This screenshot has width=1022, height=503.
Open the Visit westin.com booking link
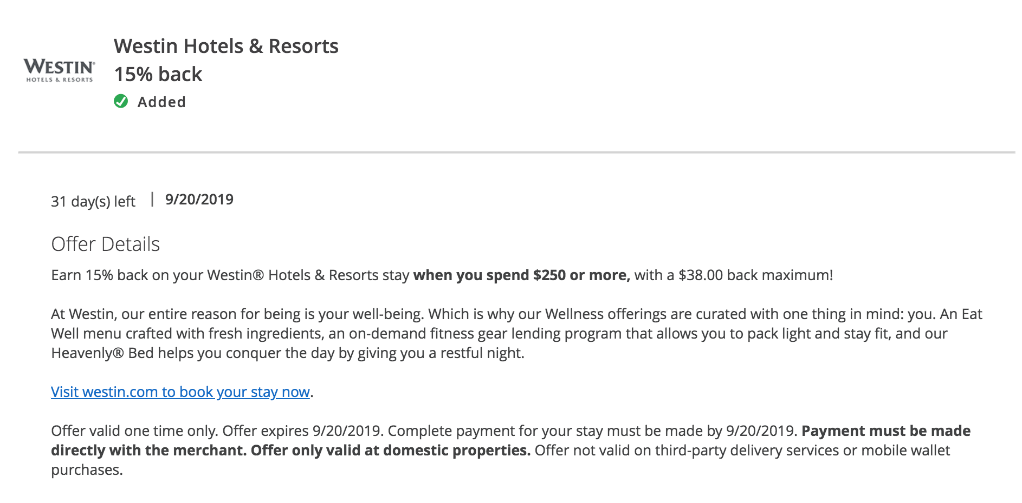click(x=180, y=392)
